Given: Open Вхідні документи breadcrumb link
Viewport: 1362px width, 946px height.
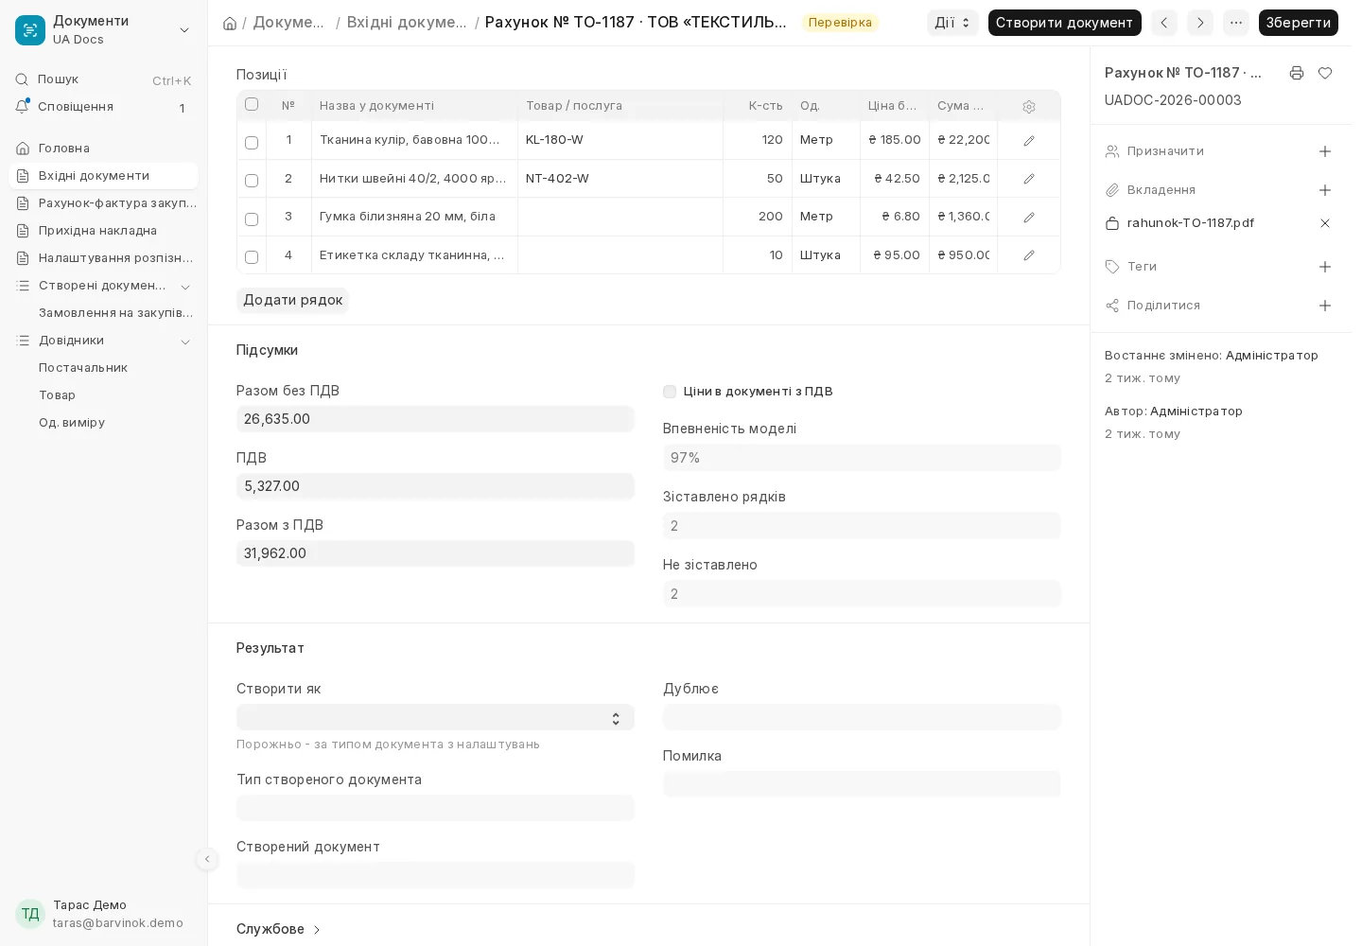Looking at the screenshot, I should pyautogui.click(x=407, y=23).
